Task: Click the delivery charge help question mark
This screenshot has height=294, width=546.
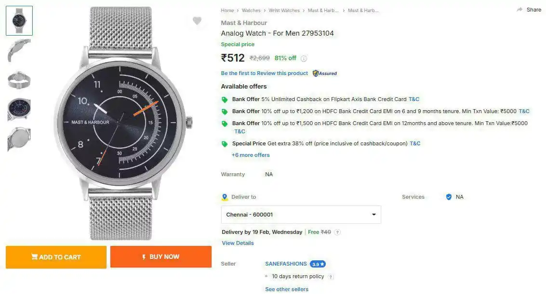Action: click(x=337, y=232)
